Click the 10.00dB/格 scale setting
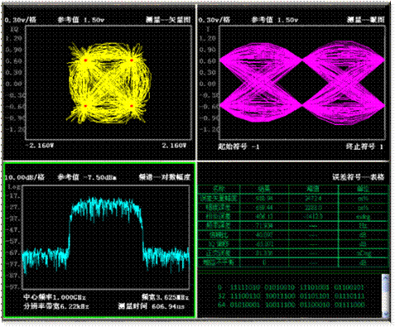This screenshot has width=395, height=327. [25, 177]
